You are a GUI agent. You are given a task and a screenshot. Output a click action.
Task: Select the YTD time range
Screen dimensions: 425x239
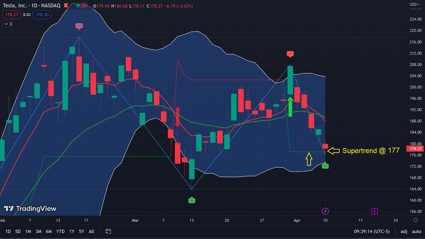pos(60,231)
